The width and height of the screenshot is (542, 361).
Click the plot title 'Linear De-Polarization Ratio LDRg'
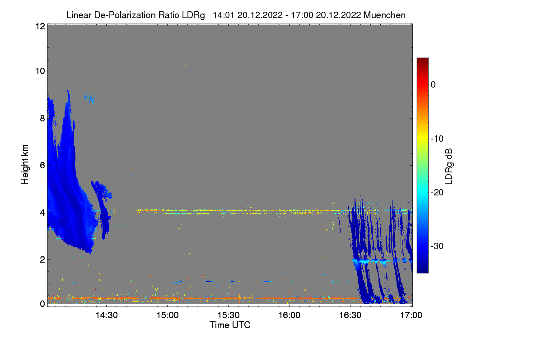pos(135,15)
